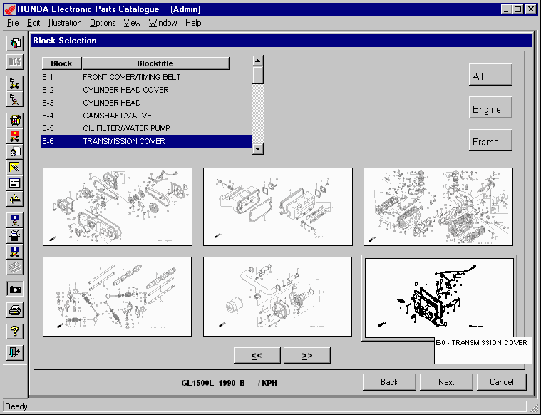This screenshot has height=415, width=541.
Task: Open the parts list table icon
Action: tap(15, 183)
